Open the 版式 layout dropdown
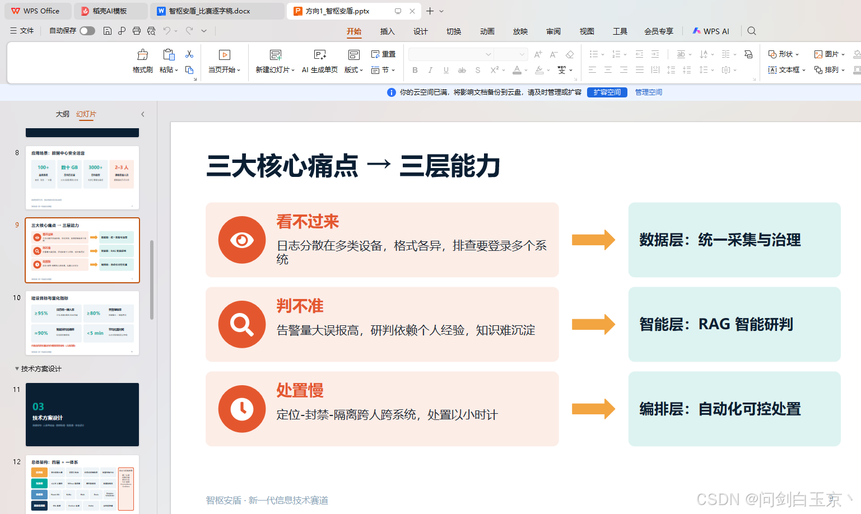Viewport: 861px width, 514px height. [353, 70]
